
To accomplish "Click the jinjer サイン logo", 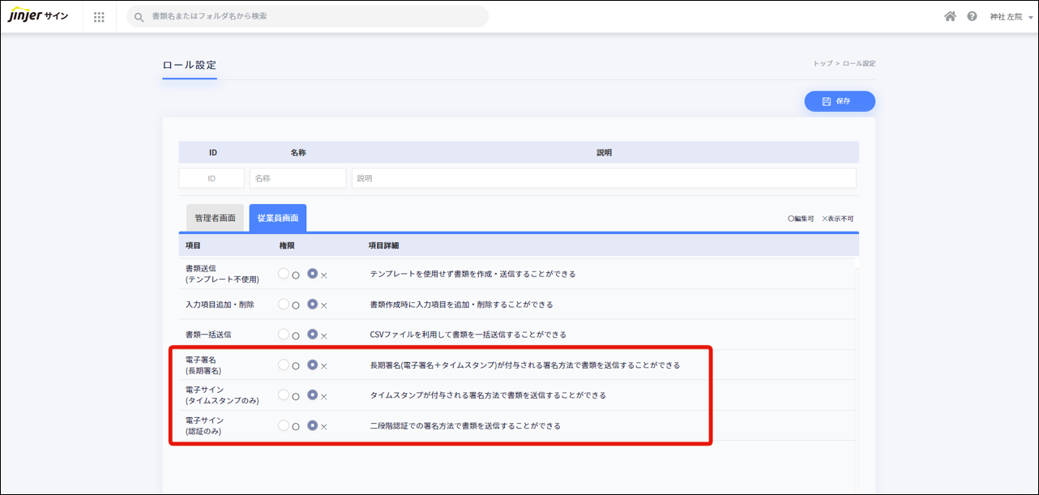I will [x=38, y=16].
